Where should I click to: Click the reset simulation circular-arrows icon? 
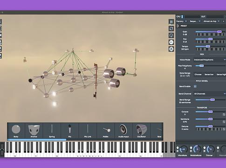[171, 28]
